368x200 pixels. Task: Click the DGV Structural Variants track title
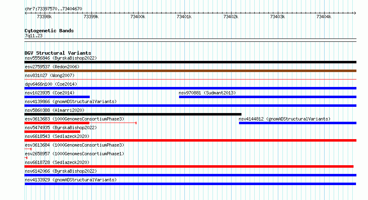coord(58,53)
